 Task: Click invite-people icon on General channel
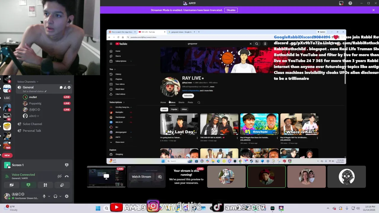coord(65,88)
